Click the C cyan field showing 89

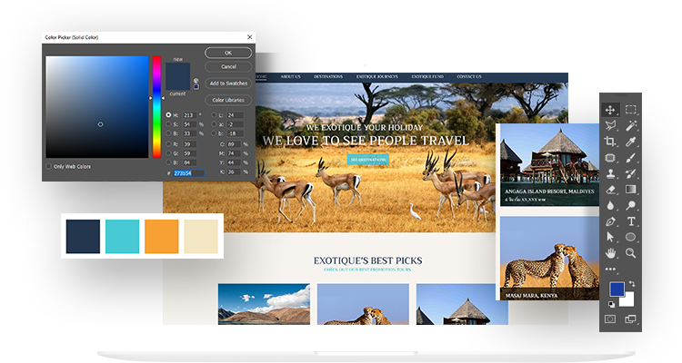point(234,144)
